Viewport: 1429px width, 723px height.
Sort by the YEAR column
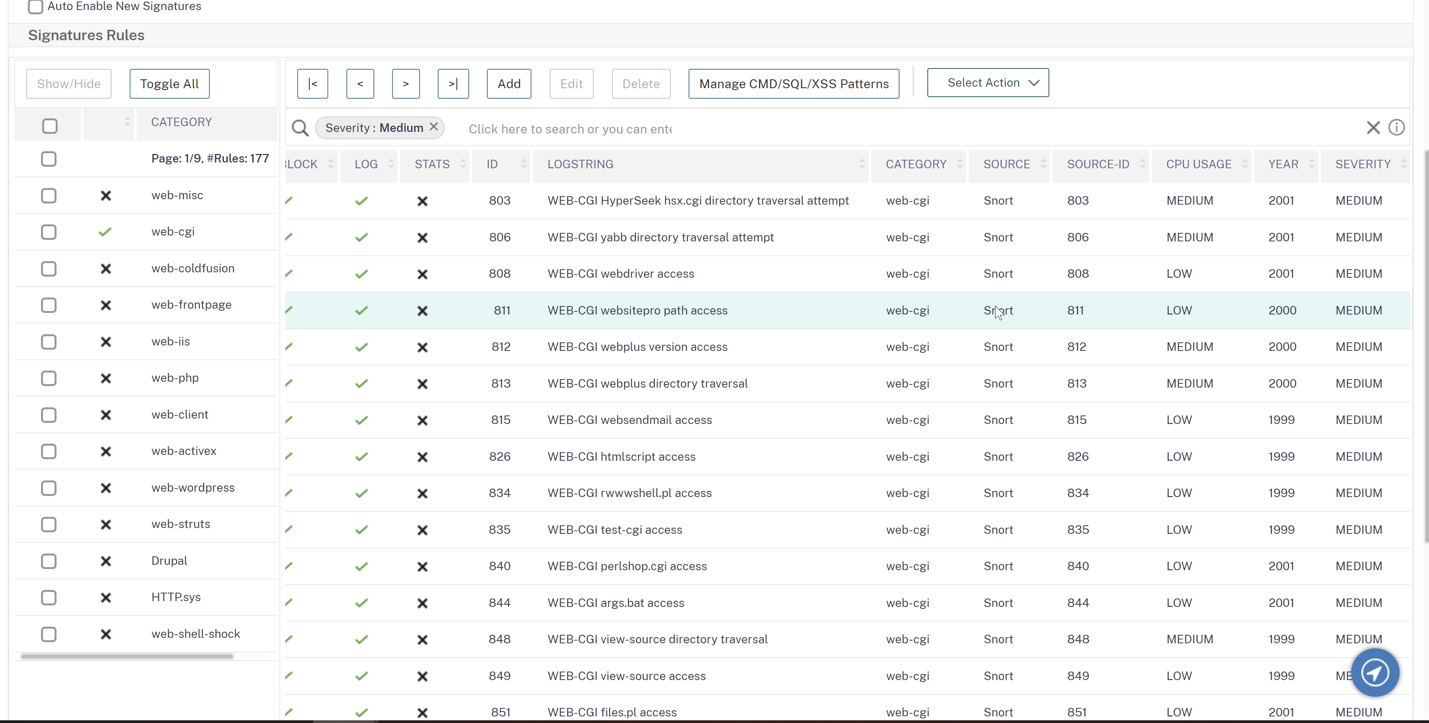click(x=1311, y=164)
